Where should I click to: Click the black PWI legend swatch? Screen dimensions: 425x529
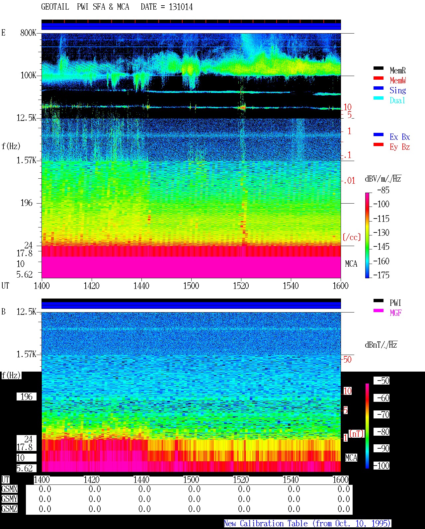click(x=379, y=301)
